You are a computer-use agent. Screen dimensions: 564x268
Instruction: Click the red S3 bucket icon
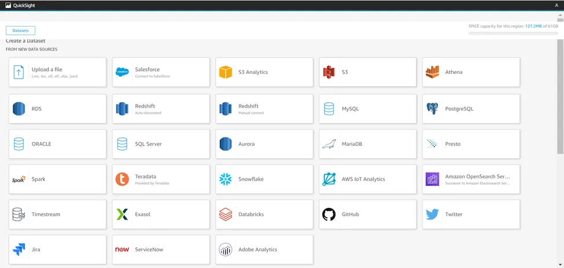(x=329, y=72)
